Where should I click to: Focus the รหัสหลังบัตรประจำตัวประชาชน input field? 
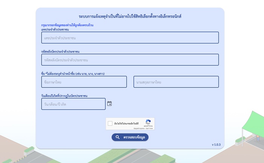tap(130, 60)
